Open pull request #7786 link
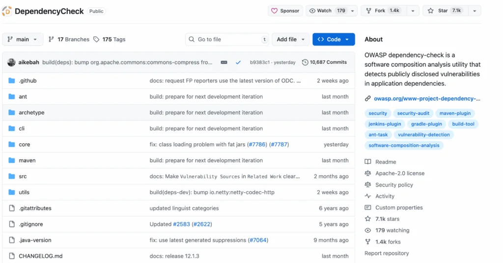This screenshot has height=263, width=503. (x=257, y=144)
